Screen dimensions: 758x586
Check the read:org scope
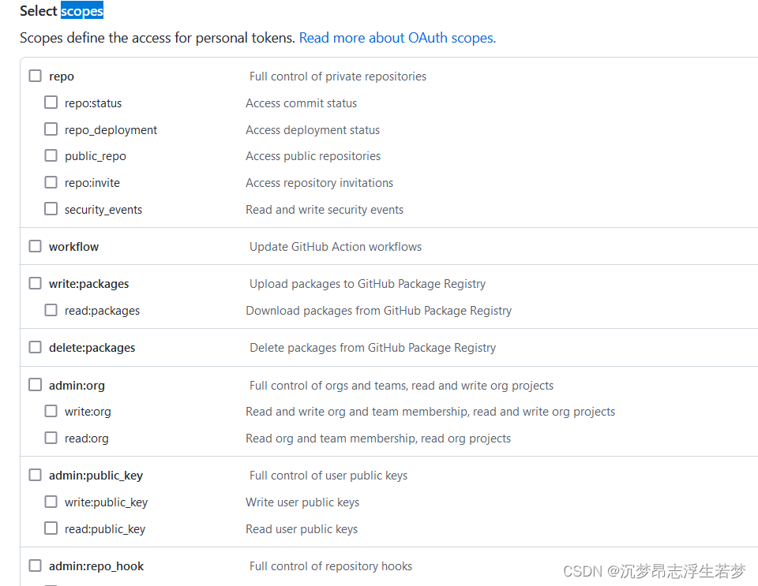(51, 437)
